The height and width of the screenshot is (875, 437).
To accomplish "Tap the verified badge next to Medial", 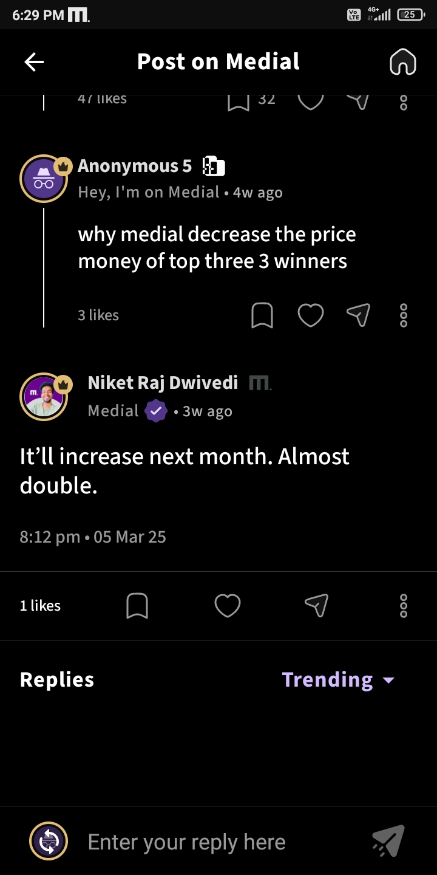I will 156,411.
